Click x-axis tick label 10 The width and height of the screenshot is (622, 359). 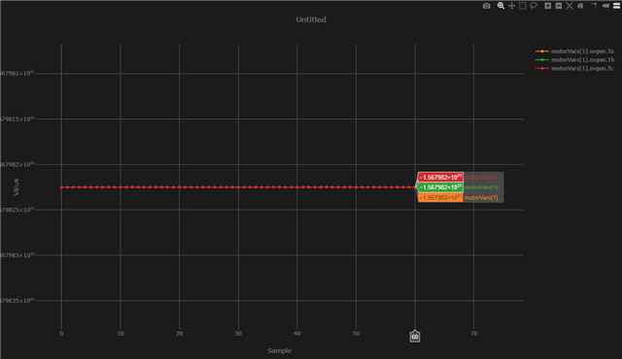point(121,334)
